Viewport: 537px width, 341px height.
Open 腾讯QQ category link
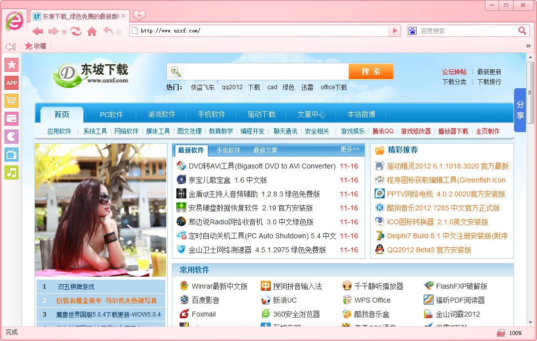tap(383, 131)
